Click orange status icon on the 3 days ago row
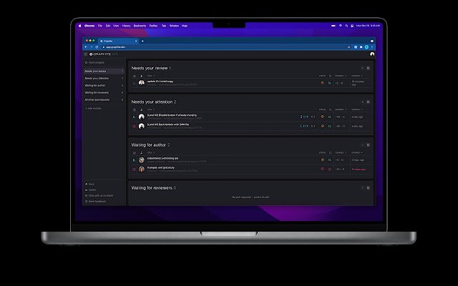 tap(323, 159)
